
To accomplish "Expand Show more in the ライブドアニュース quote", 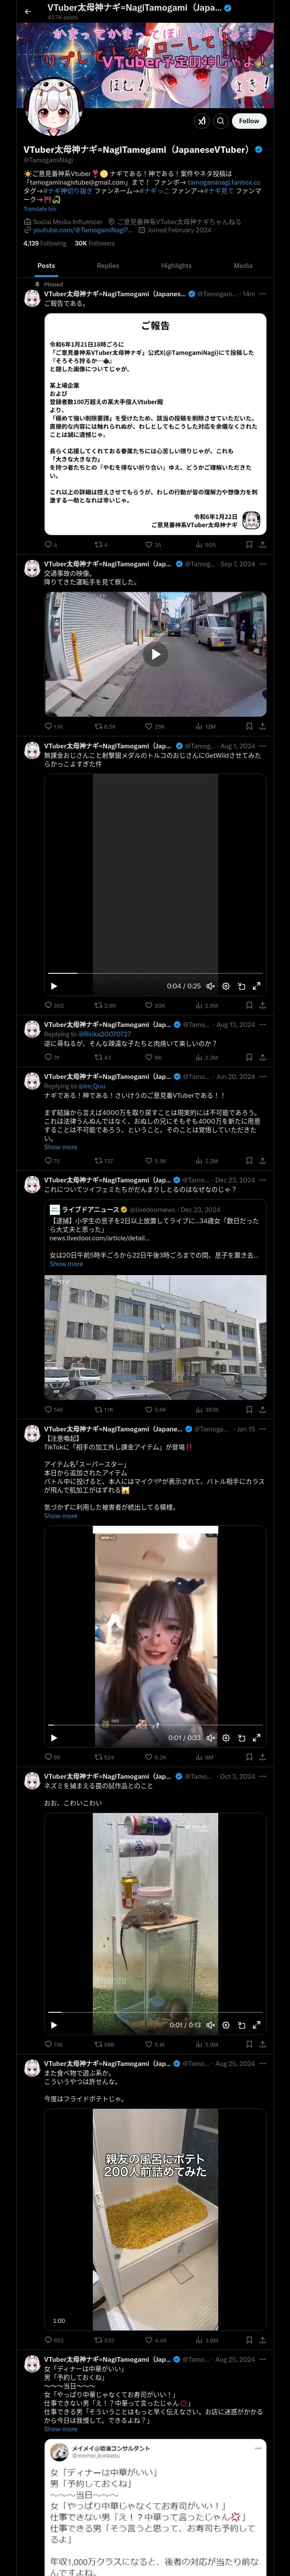I will pos(66,1264).
